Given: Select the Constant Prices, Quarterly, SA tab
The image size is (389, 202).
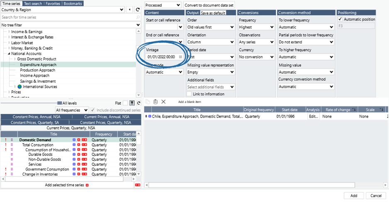Looking at the screenshot, I should click(35, 123).
